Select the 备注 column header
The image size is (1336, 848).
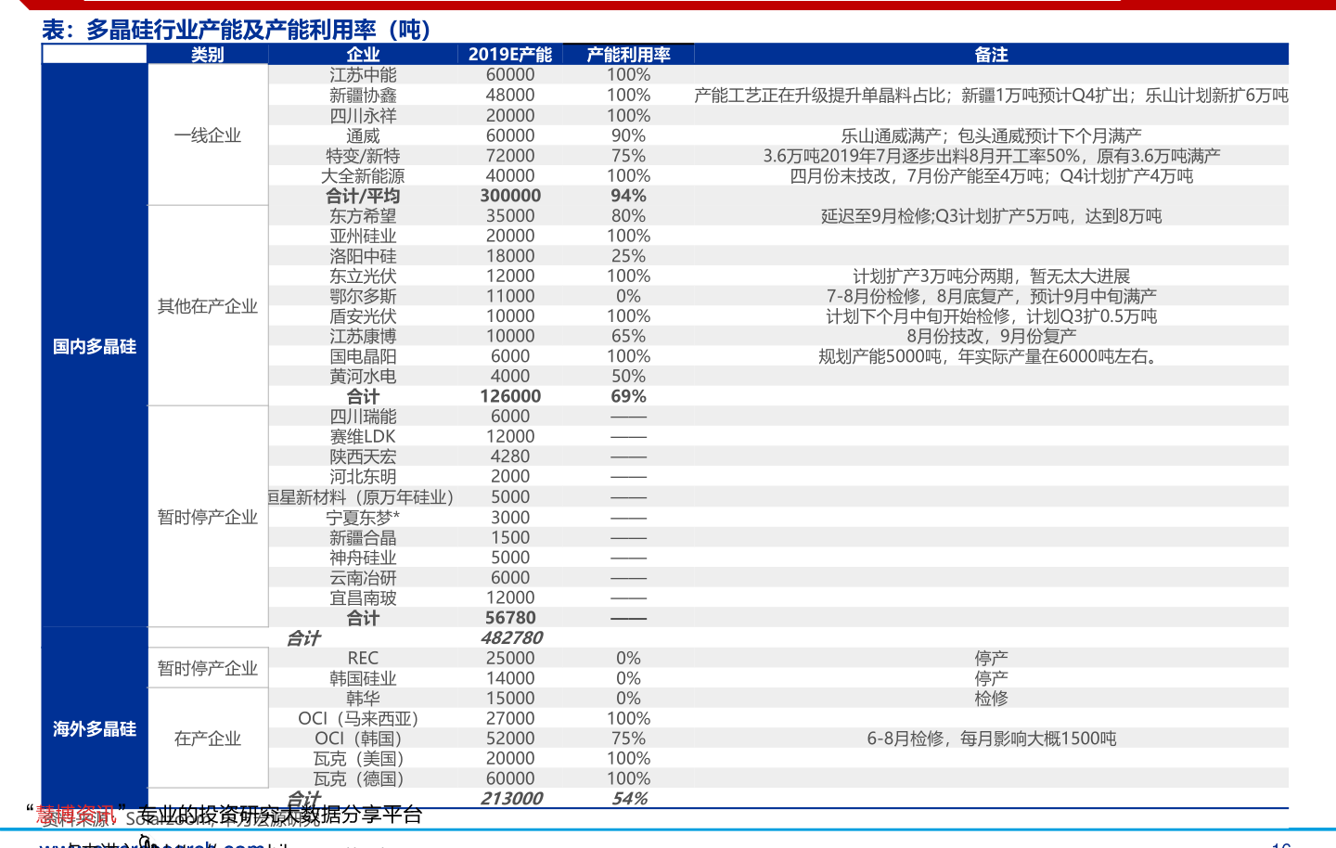pyautogui.click(x=991, y=55)
